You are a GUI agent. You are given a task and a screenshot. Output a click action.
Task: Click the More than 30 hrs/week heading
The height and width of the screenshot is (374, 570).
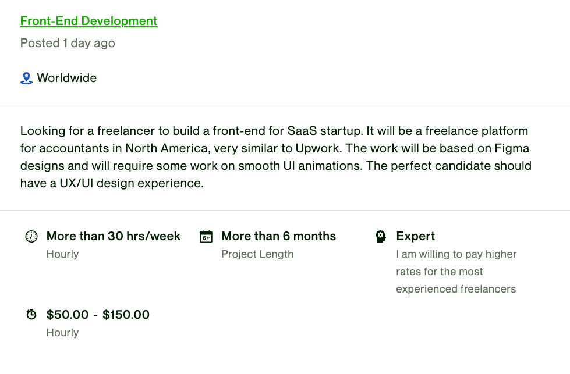114,236
